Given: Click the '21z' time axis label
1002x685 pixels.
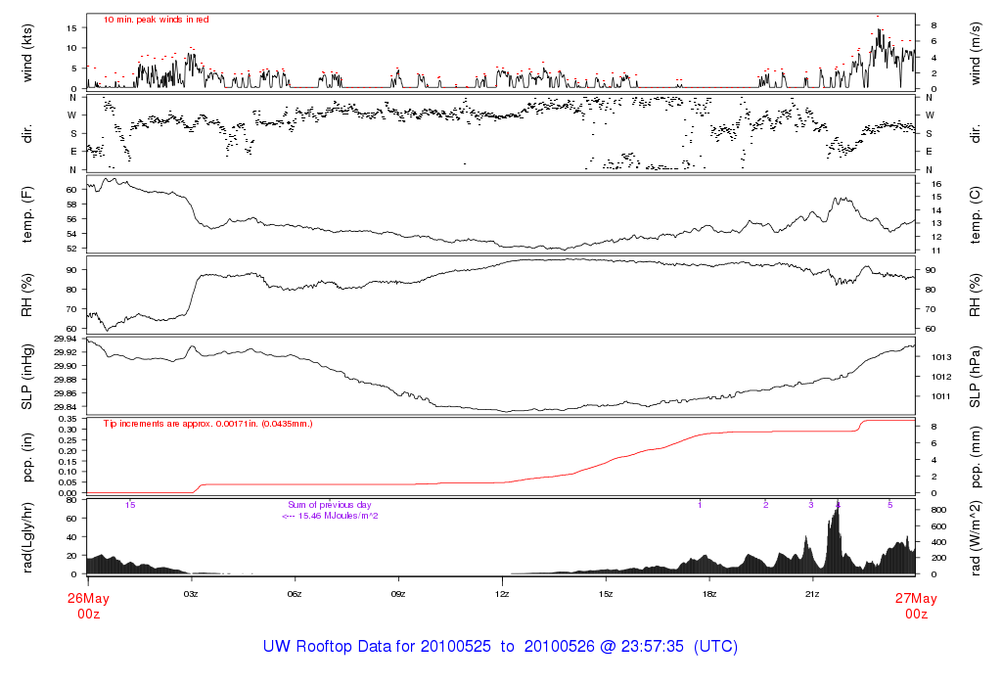Looking at the screenshot, I should [x=812, y=594].
